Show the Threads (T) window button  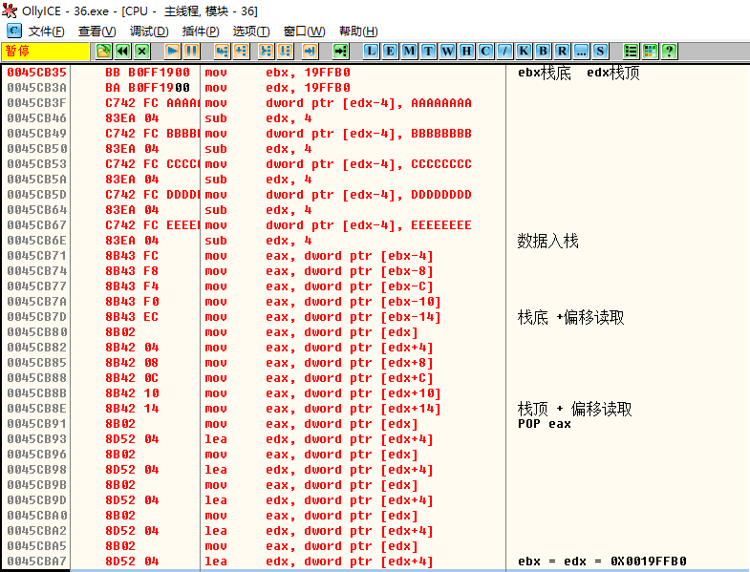pyautogui.click(x=428, y=51)
